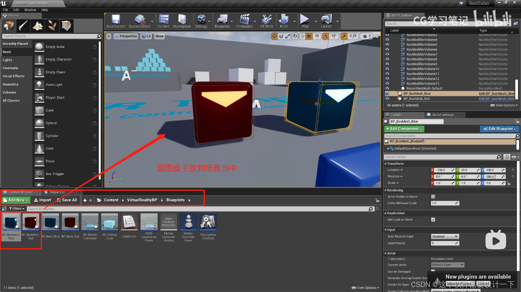Viewport: 521px width, 292px height.
Task: Click the VR Mode toolbar icon
Action: [x=267, y=21]
